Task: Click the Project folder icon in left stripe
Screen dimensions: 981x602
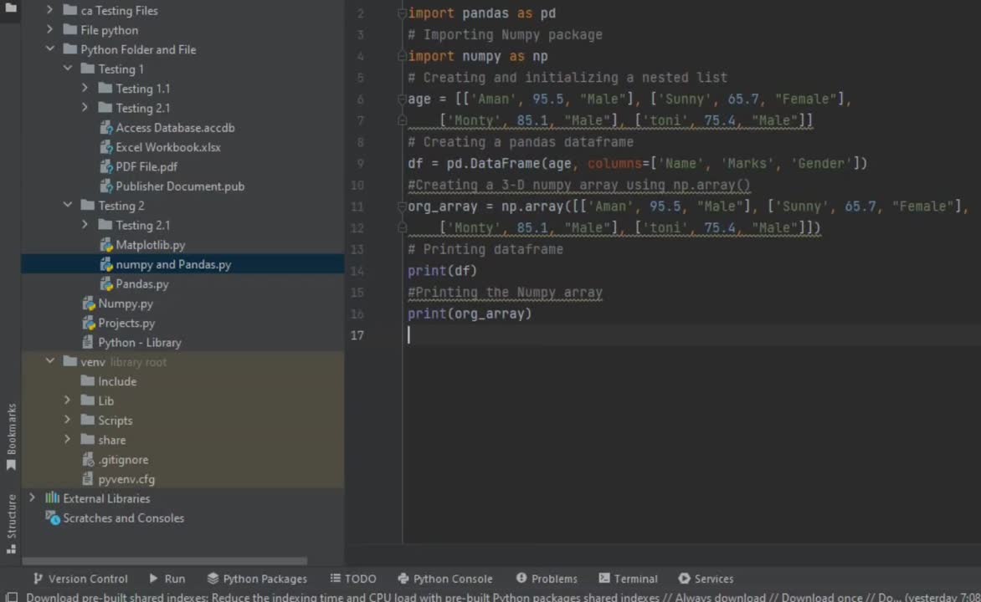Action: pos(11,8)
